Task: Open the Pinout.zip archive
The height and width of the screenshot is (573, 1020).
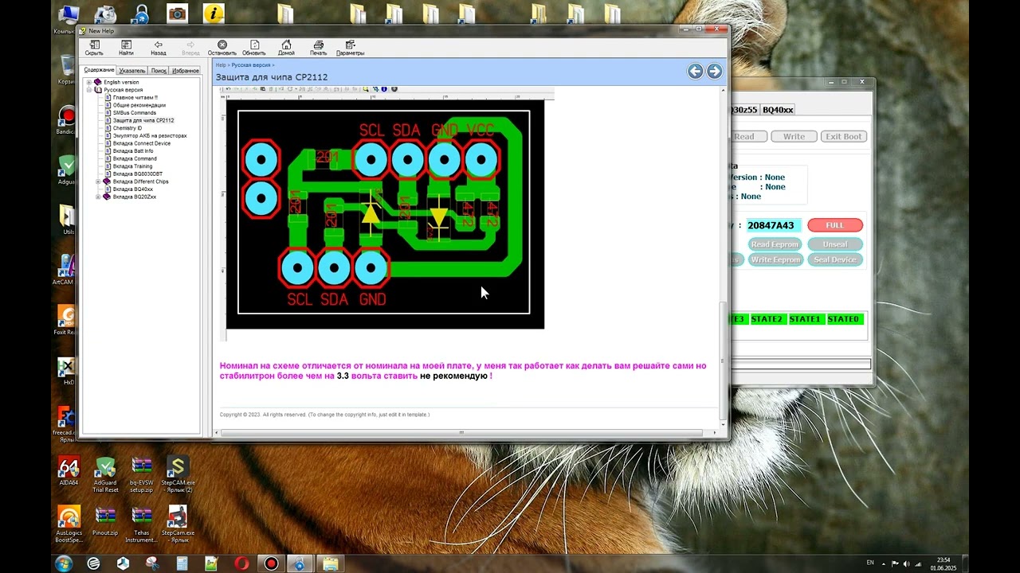Action: [105, 521]
